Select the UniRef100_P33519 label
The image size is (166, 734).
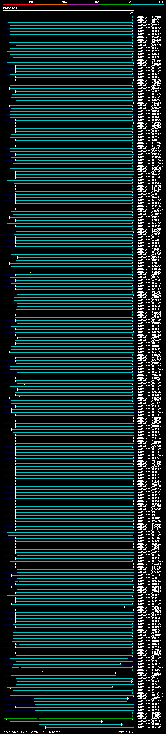[x=149, y=661]
